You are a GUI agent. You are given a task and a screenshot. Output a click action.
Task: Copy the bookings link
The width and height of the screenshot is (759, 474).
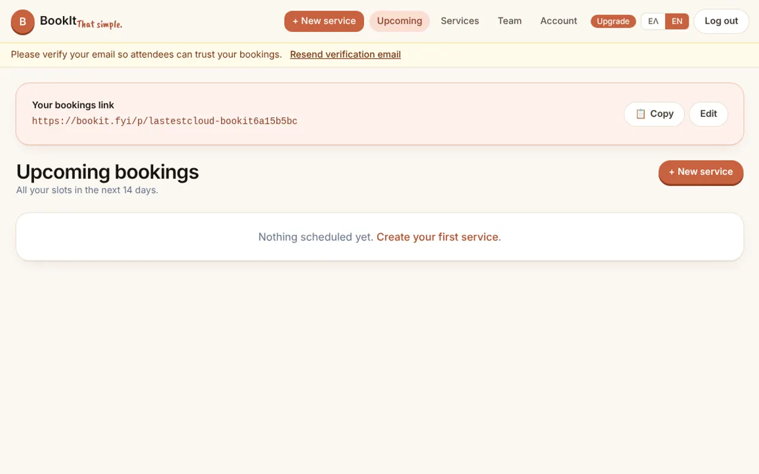coord(654,114)
